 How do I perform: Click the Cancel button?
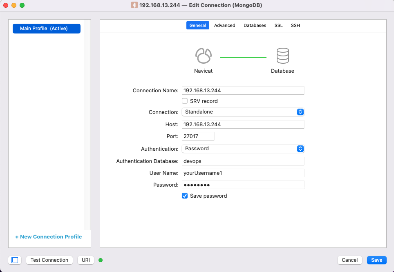tap(350, 260)
